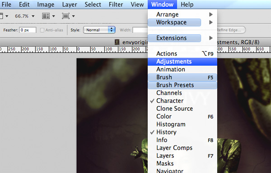Show the Brush Presets panel

[x=182, y=85]
